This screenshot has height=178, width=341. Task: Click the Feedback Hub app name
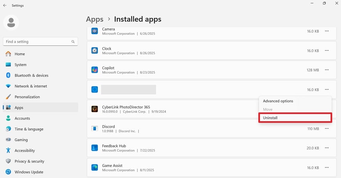[114, 146]
